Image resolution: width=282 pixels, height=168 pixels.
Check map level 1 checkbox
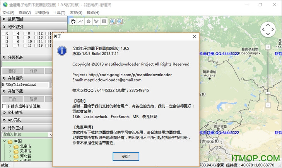[x=3, y=37]
